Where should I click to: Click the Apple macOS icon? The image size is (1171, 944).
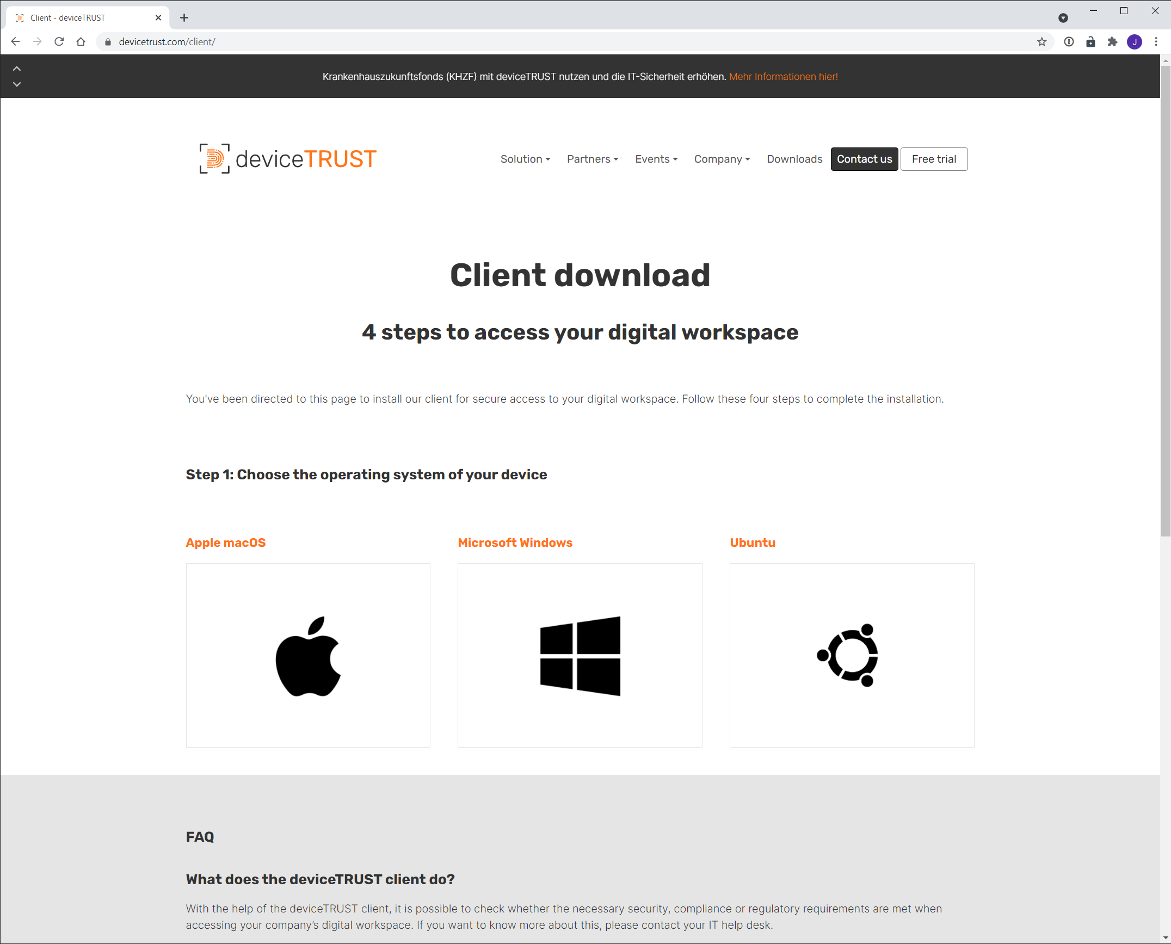click(308, 658)
